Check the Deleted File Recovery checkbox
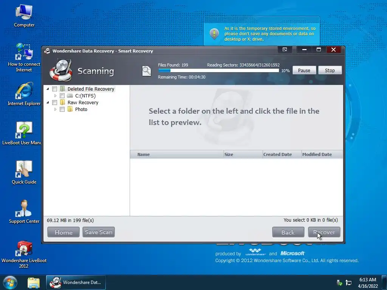Screen dimensions: 387x290 pyautogui.click(x=54, y=89)
